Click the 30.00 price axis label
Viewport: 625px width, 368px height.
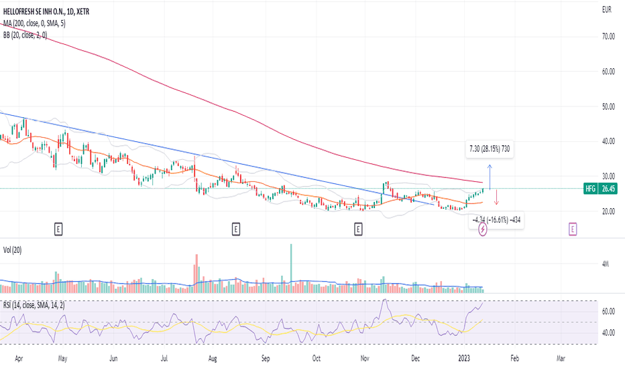pyautogui.click(x=608, y=176)
